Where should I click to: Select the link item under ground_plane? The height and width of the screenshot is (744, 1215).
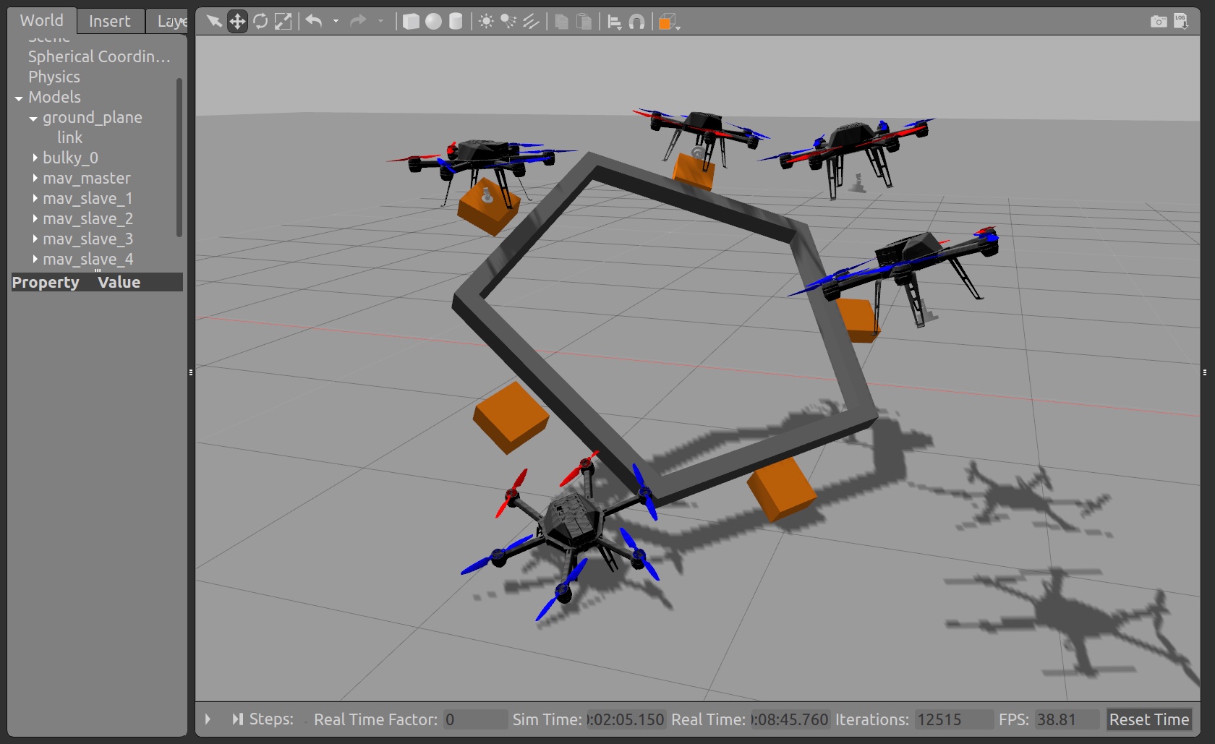70,137
